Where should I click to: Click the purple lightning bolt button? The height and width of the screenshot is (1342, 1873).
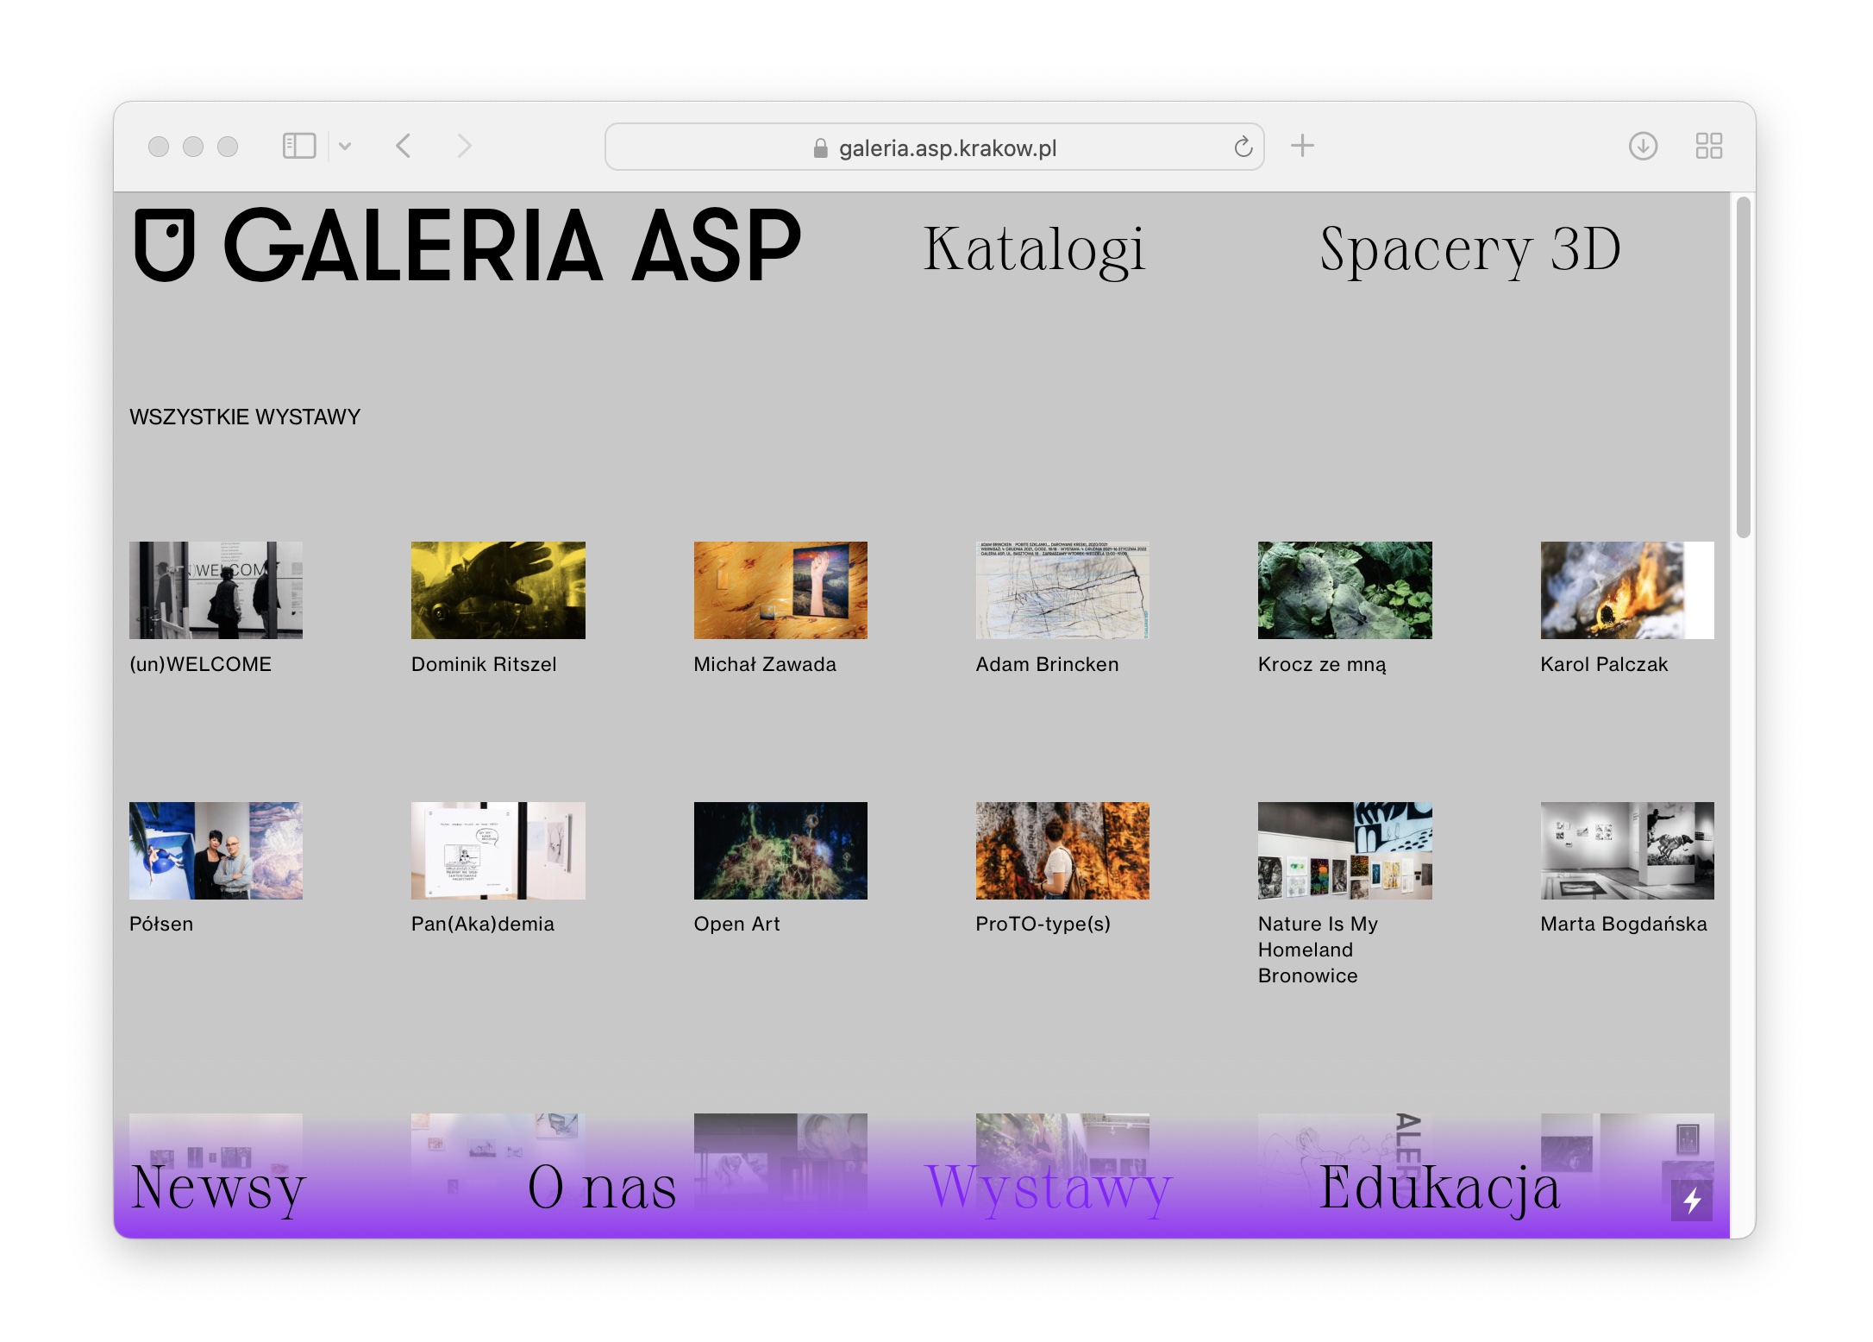pos(1691,1201)
